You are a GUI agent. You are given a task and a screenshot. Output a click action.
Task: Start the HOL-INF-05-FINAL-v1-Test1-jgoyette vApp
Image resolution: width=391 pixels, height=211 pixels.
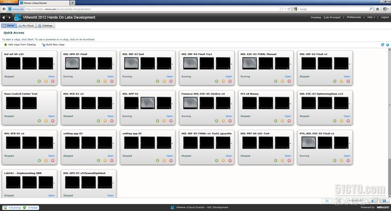click(x=216, y=161)
